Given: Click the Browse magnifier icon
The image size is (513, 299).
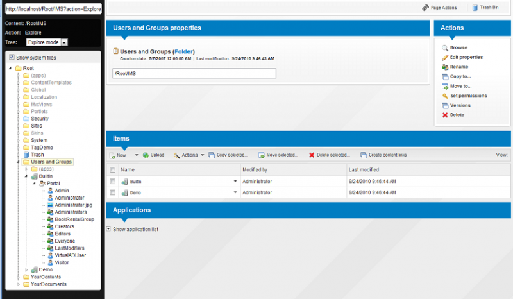Looking at the screenshot, I should (445, 48).
